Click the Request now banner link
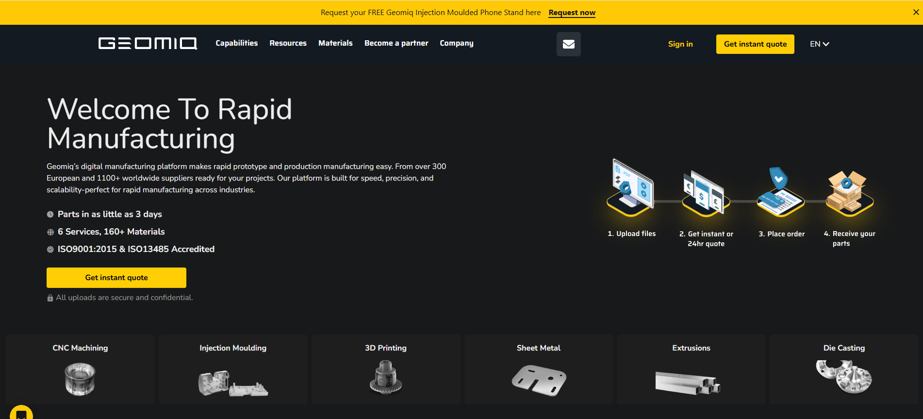The image size is (923, 419). [572, 13]
